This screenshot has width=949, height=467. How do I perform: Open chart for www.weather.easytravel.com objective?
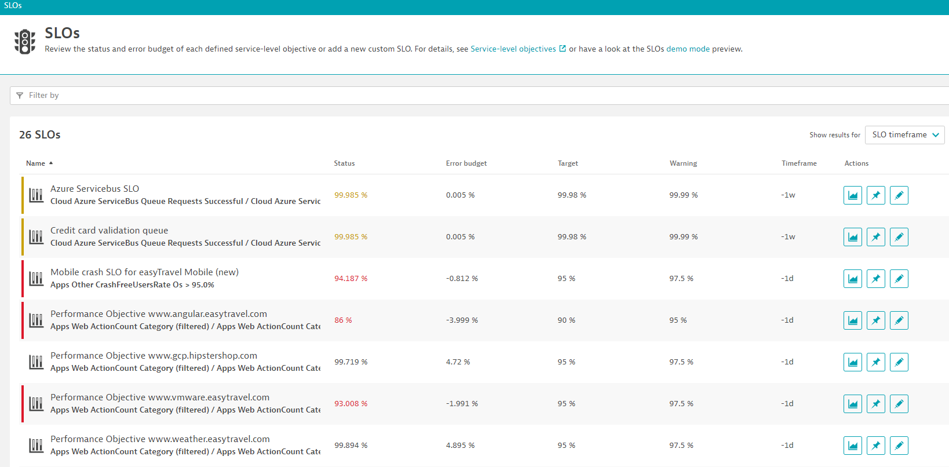point(853,446)
